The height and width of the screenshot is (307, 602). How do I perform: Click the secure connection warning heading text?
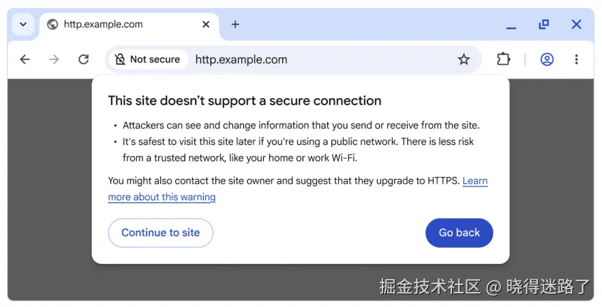point(245,101)
